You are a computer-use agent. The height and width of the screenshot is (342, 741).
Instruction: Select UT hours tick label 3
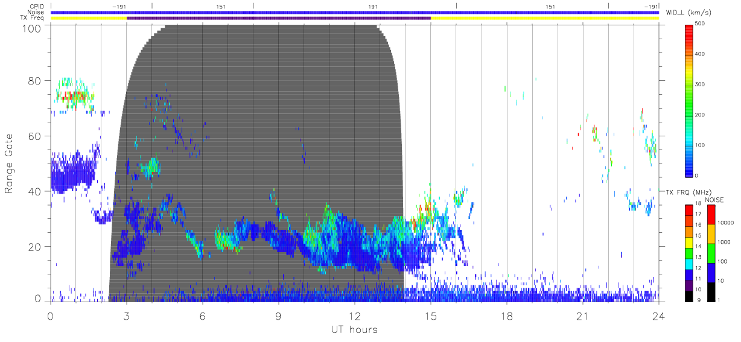tap(126, 315)
